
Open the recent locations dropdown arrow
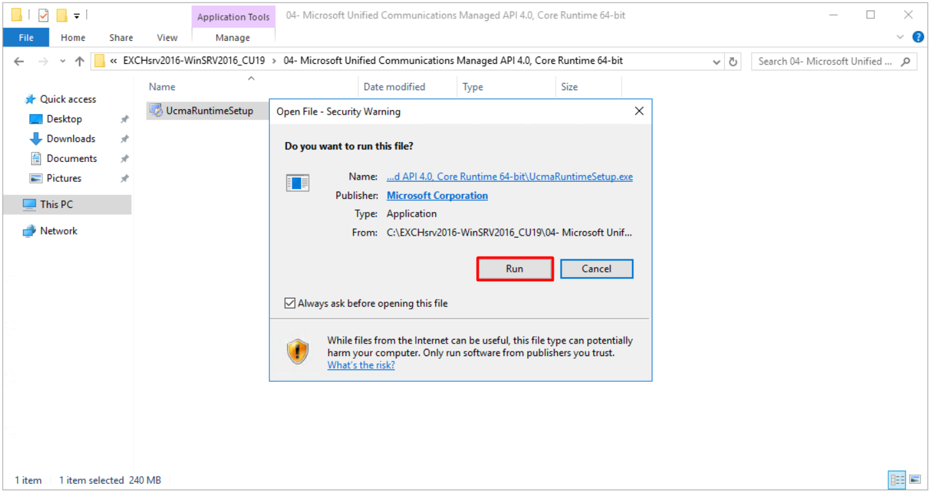63,61
